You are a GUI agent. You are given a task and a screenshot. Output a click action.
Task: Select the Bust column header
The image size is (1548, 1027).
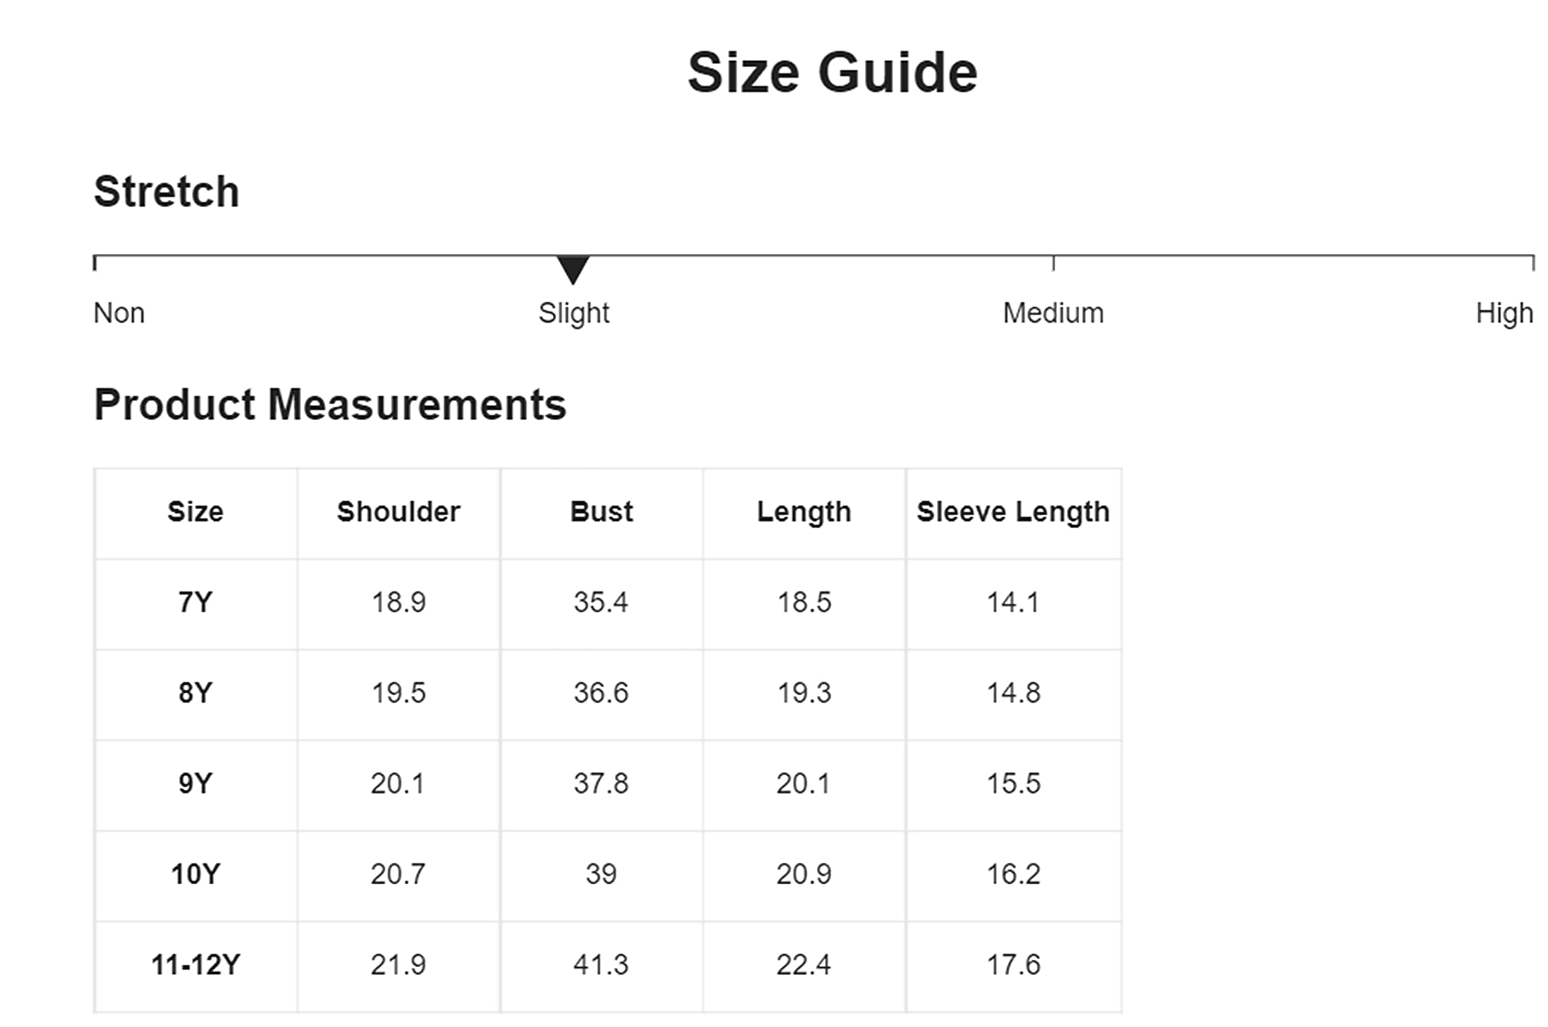point(602,511)
